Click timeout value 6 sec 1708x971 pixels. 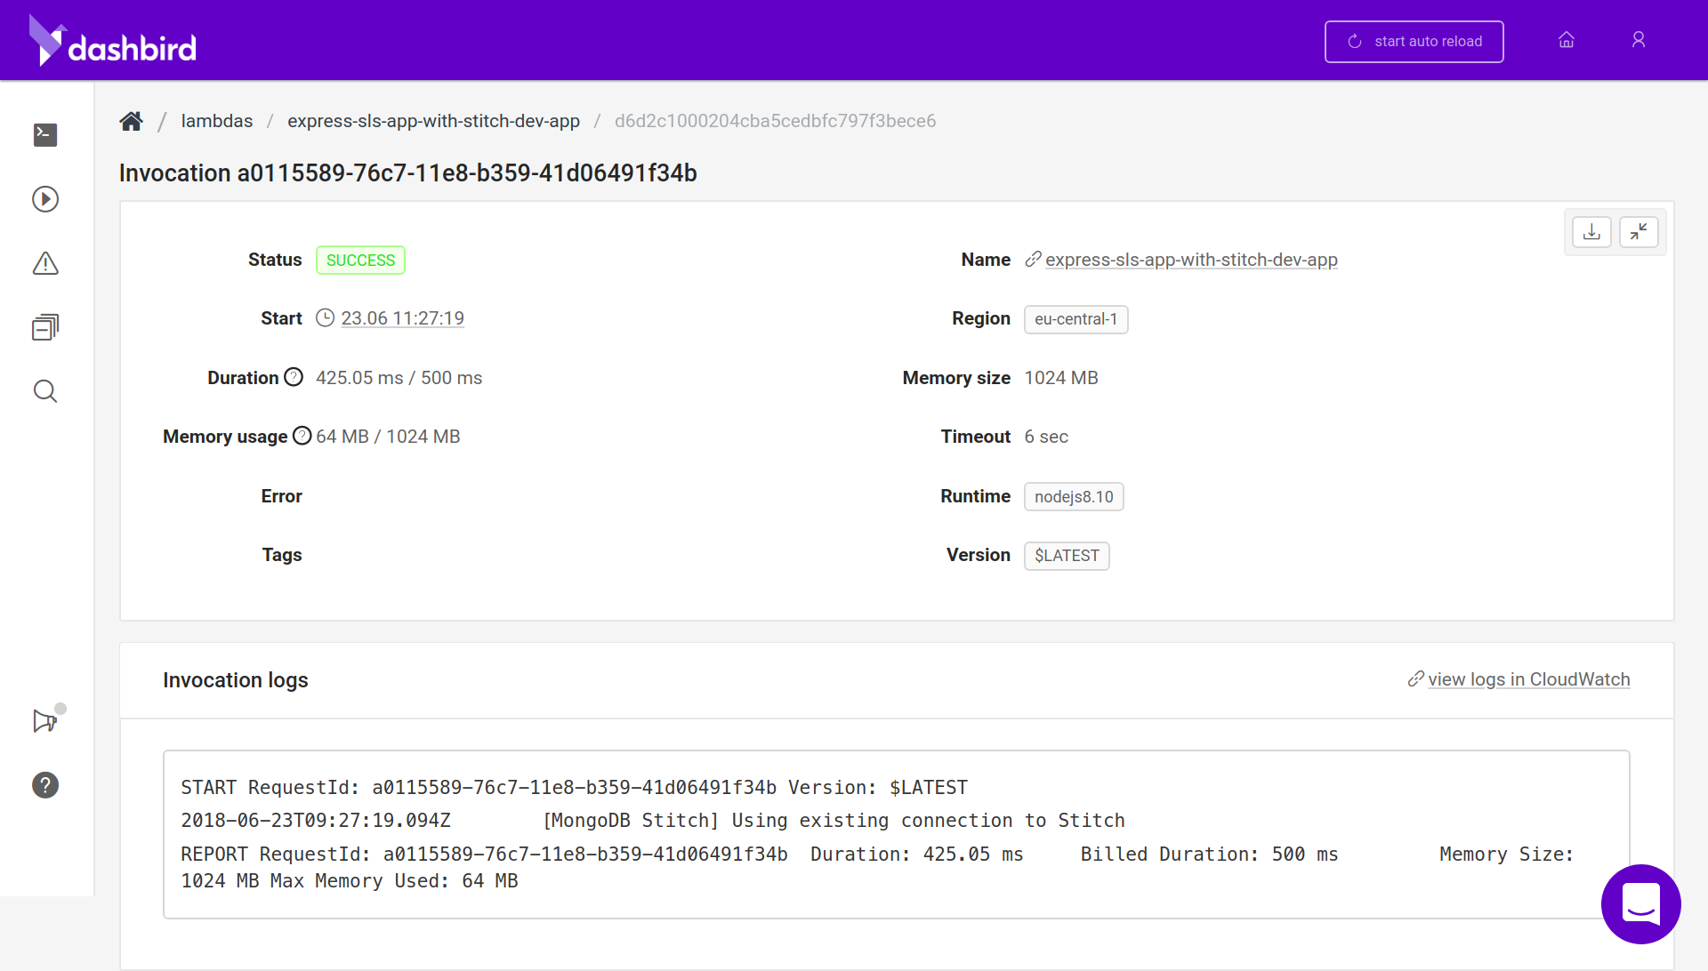click(x=1046, y=437)
